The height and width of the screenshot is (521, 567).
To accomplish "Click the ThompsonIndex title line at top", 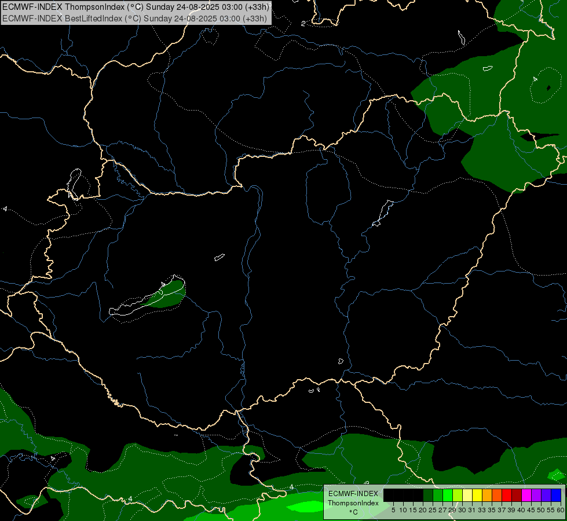I will pos(136,6).
